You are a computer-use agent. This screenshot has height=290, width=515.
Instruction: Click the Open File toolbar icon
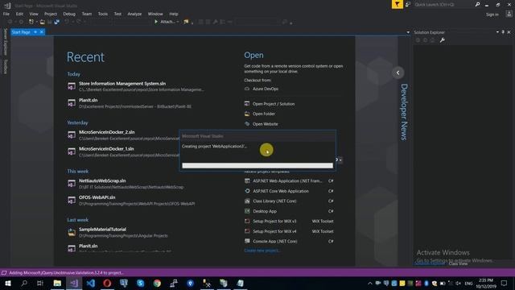(x=43, y=22)
